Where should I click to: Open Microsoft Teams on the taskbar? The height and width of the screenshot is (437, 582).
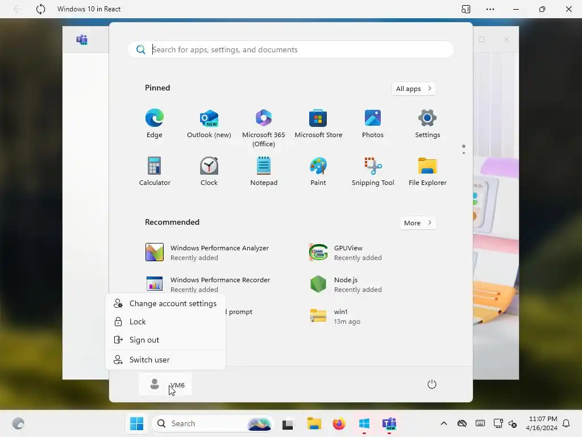click(389, 423)
